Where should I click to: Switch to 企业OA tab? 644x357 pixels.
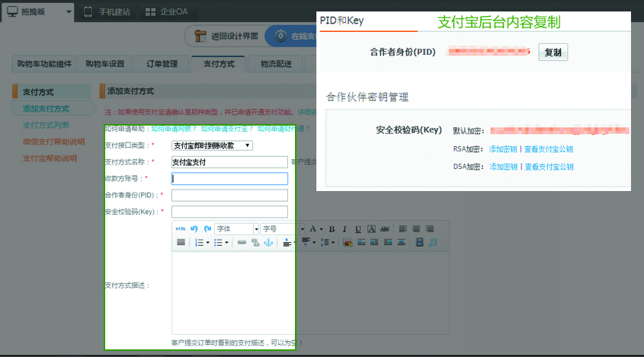pyautogui.click(x=167, y=12)
